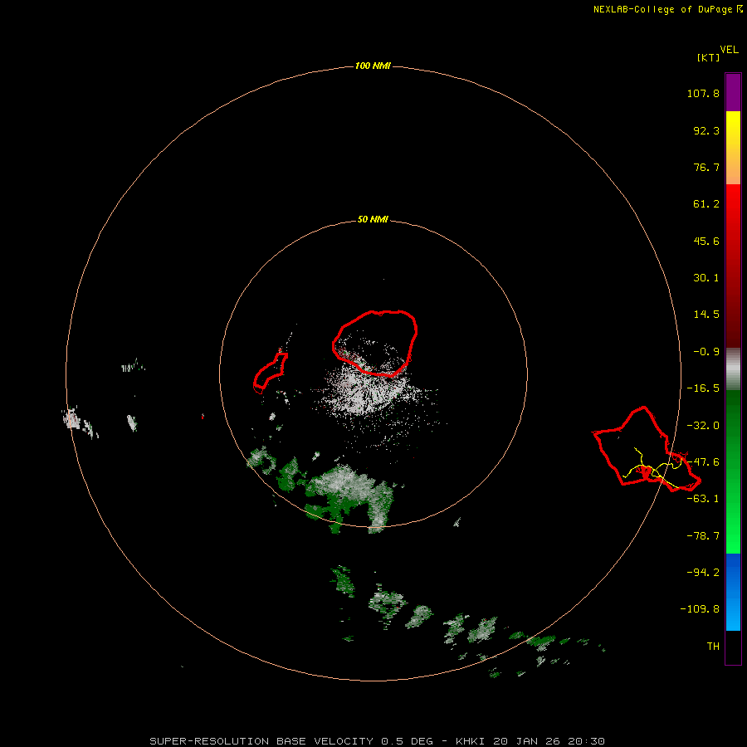
Task: Click the -94.2 scale value
Action: (x=703, y=572)
